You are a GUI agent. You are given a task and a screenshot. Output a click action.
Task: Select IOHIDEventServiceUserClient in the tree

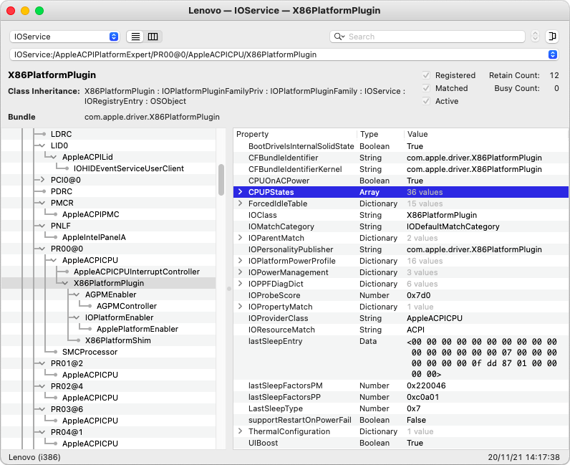click(129, 168)
